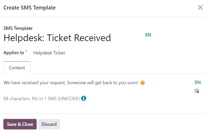Click the Applies to field label

pos(14,53)
